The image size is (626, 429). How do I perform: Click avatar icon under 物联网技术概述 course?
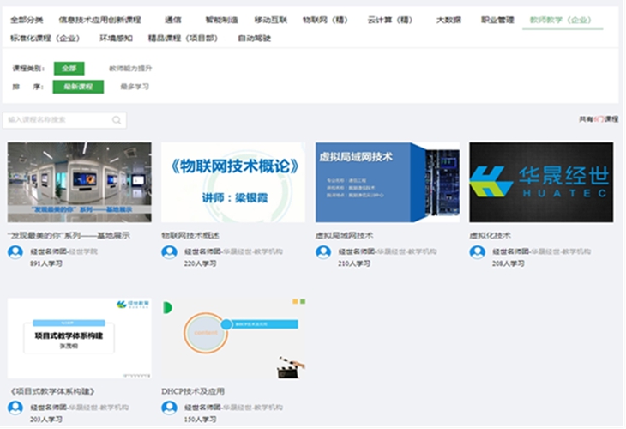169,251
